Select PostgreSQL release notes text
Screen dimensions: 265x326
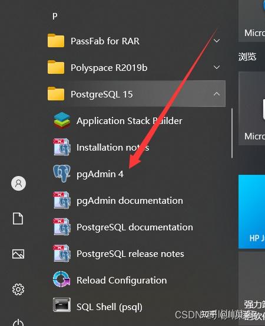130,254
